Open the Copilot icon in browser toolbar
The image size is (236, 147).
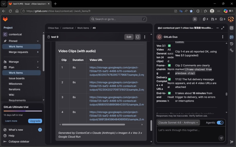(225, 11)
